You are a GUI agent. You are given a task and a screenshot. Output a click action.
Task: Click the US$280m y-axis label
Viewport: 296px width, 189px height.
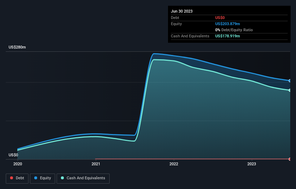coord(17,47)
